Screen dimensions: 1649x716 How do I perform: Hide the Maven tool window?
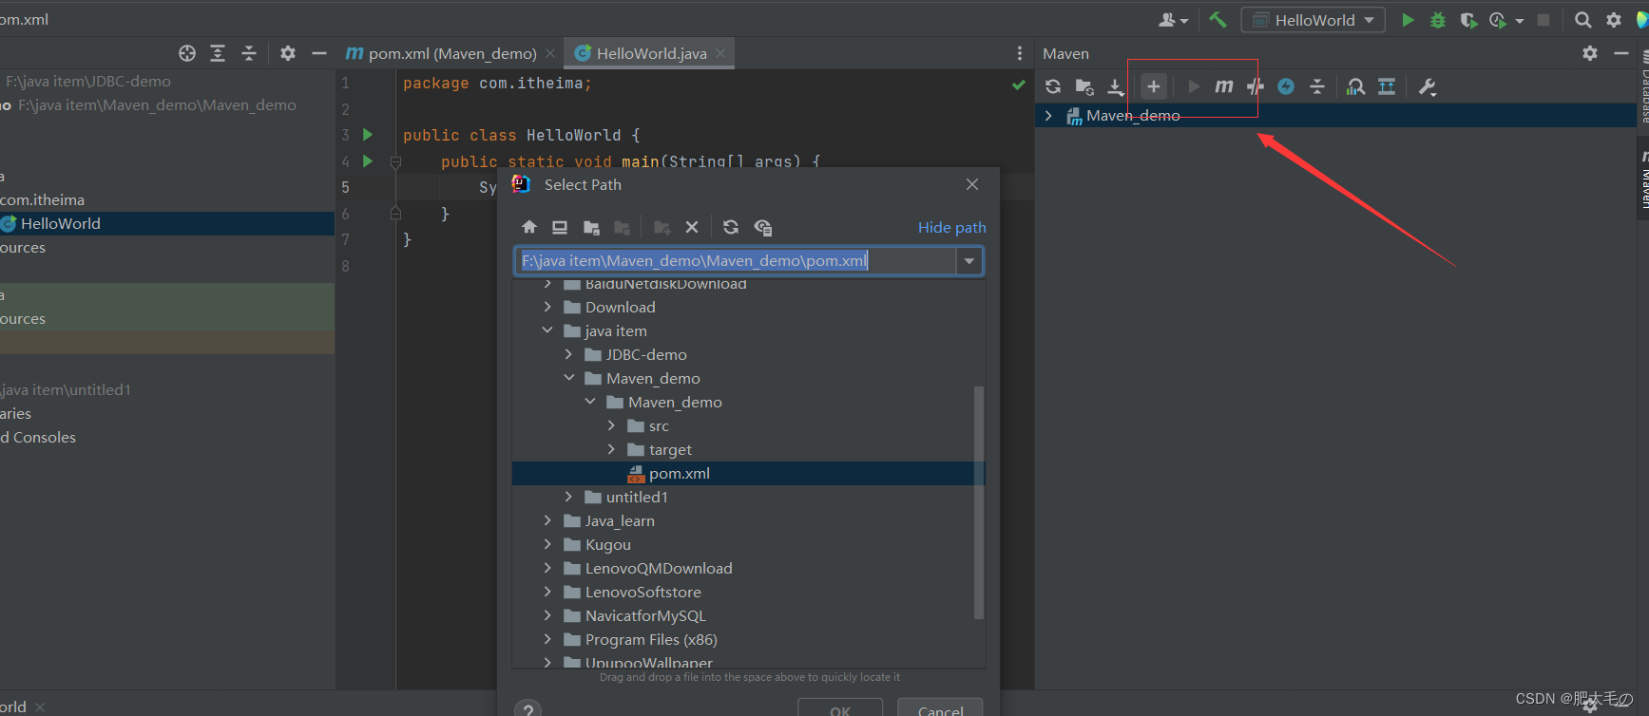1621,53
